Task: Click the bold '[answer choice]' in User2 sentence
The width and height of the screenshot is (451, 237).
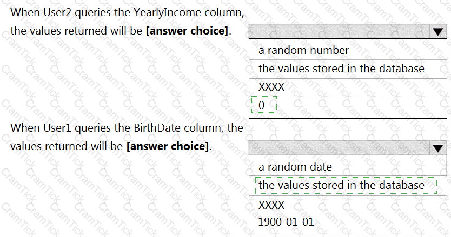Action: 187,31
